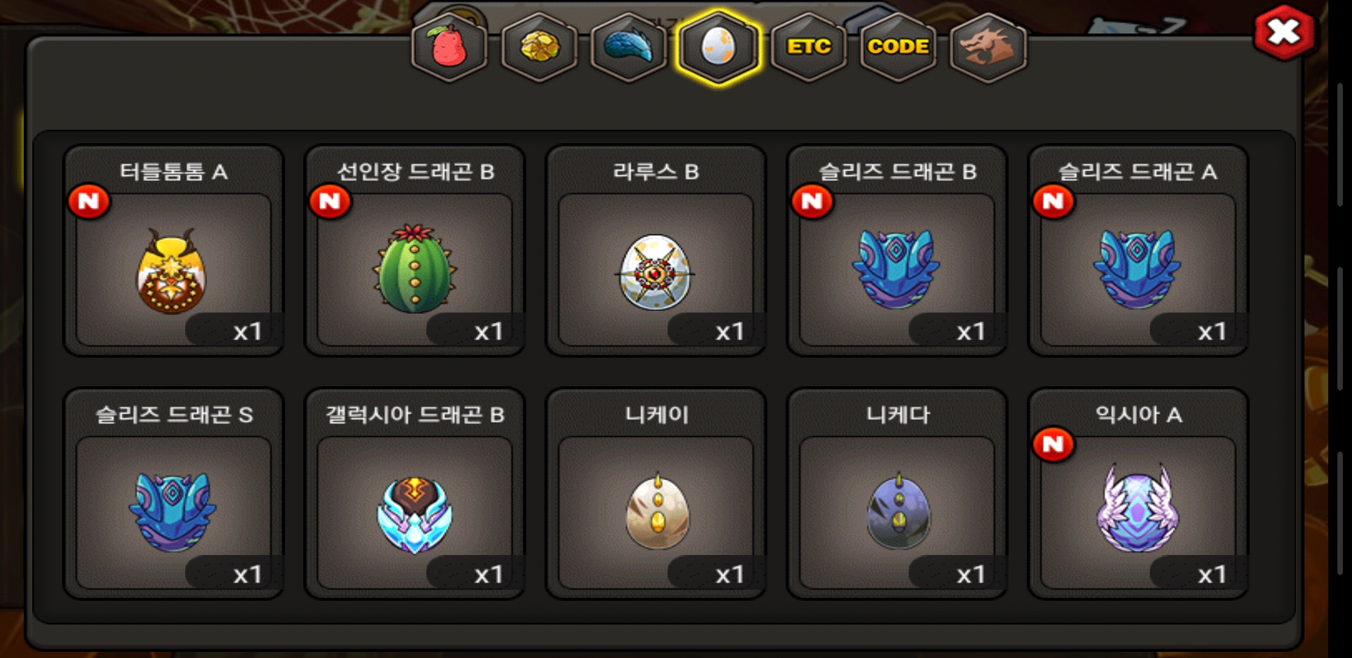Open the ETC items tab
The width and height of the screenshot is (1352, 658).
click(x=808, y=47)
